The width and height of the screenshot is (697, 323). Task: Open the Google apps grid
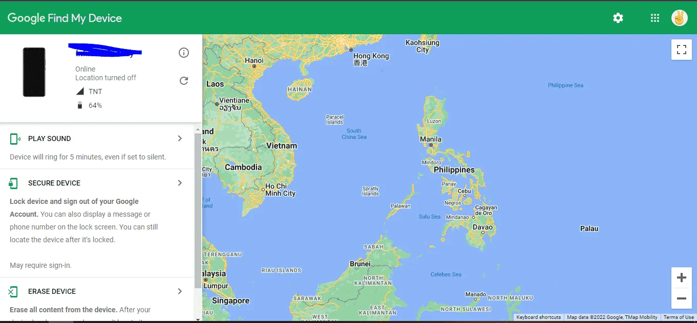654,18
